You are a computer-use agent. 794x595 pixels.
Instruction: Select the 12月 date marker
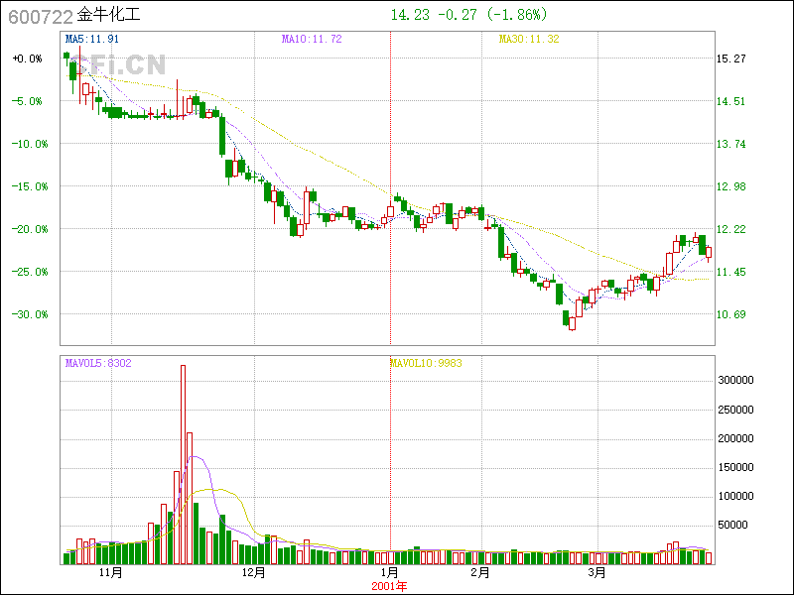[254, 572]
